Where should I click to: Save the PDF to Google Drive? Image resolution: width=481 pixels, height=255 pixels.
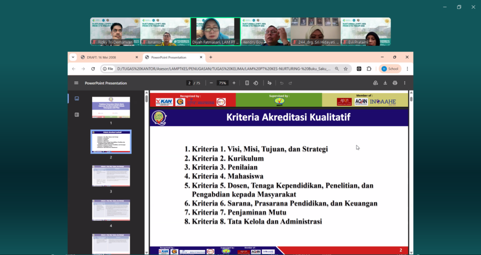(x=375, y=83)
